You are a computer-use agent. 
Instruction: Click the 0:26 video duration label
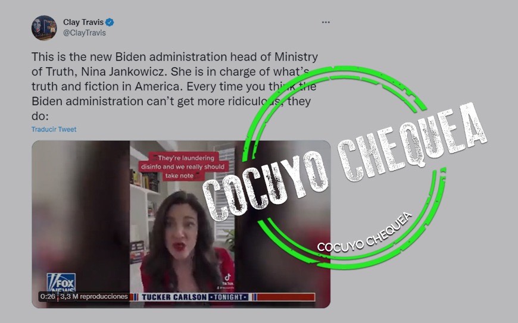48,296
